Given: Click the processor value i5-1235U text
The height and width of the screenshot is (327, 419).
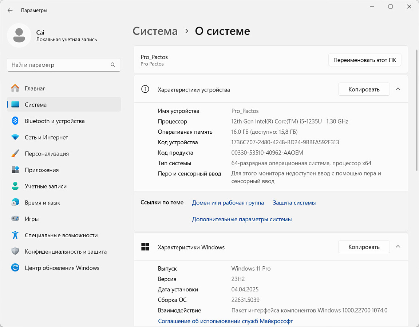Looking at the screenshot, I should [290, 121].
